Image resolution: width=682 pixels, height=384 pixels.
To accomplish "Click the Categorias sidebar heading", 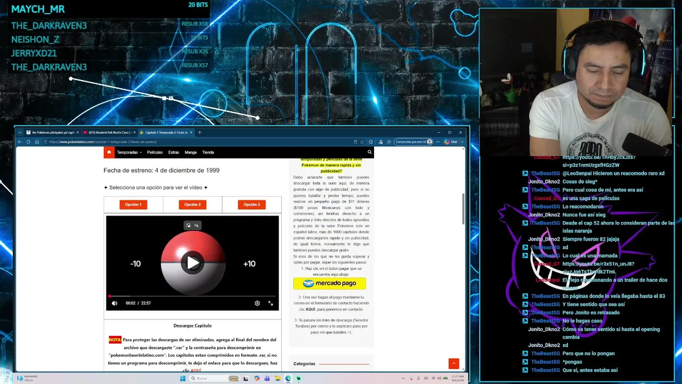I will coord(304,364).
